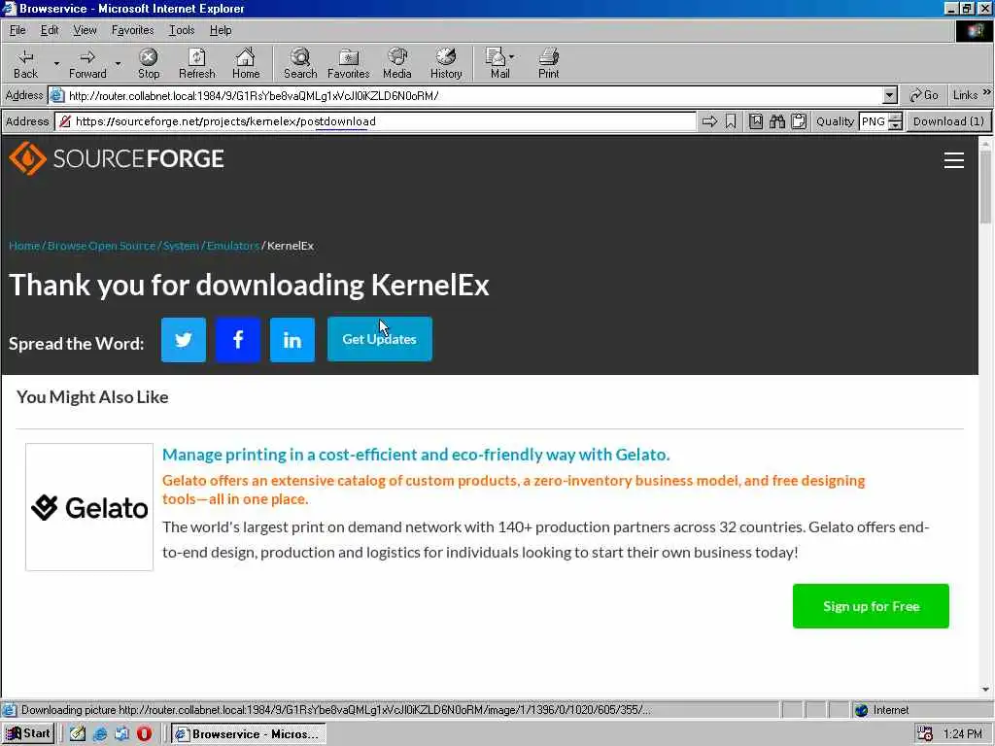Click the Download (1) button
Screen dimensions: 995x746
click(x=948, y=121)
